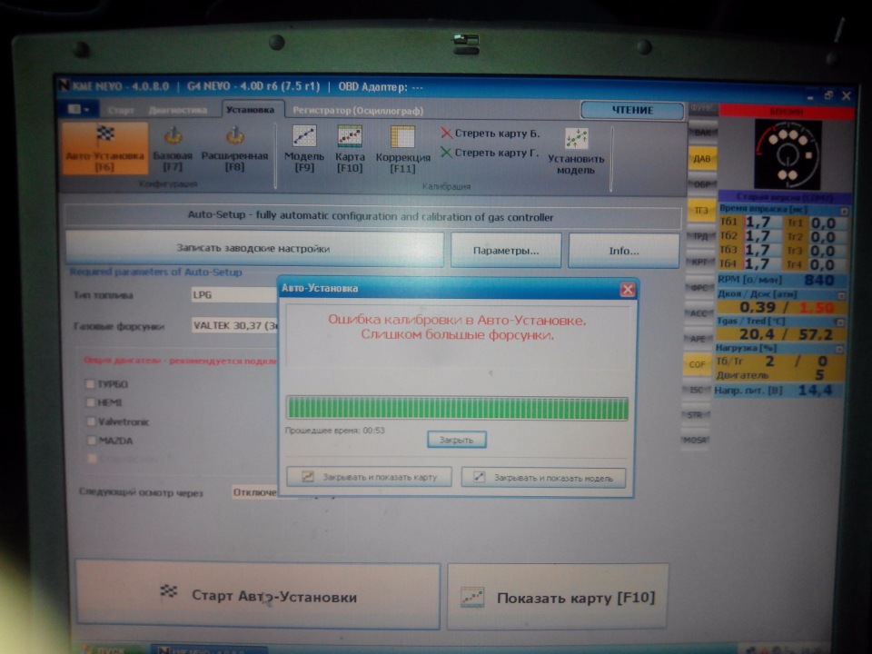Viewport: 872px width, 654px height.
Task: Click Стереть карту Б. red cross
Action: coord(446,134)
